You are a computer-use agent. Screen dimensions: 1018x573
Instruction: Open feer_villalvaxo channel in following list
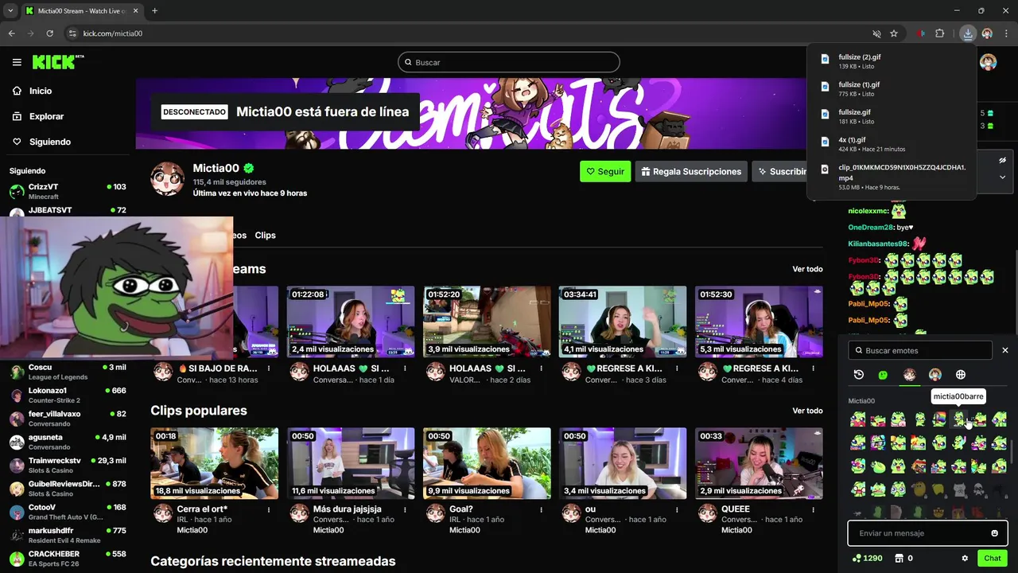tap(68, 419)
